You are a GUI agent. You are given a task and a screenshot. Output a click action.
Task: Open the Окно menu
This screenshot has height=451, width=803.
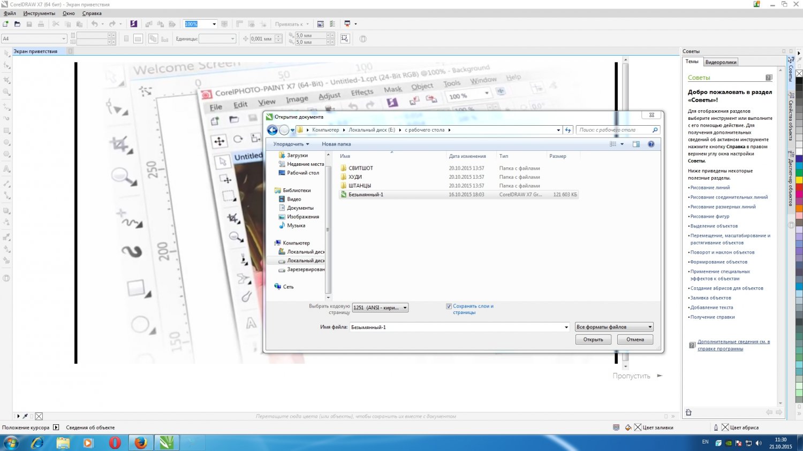69,13
